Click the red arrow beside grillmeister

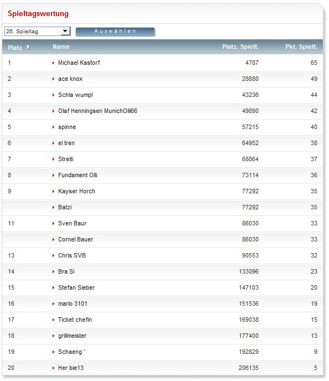click(54, 336)
